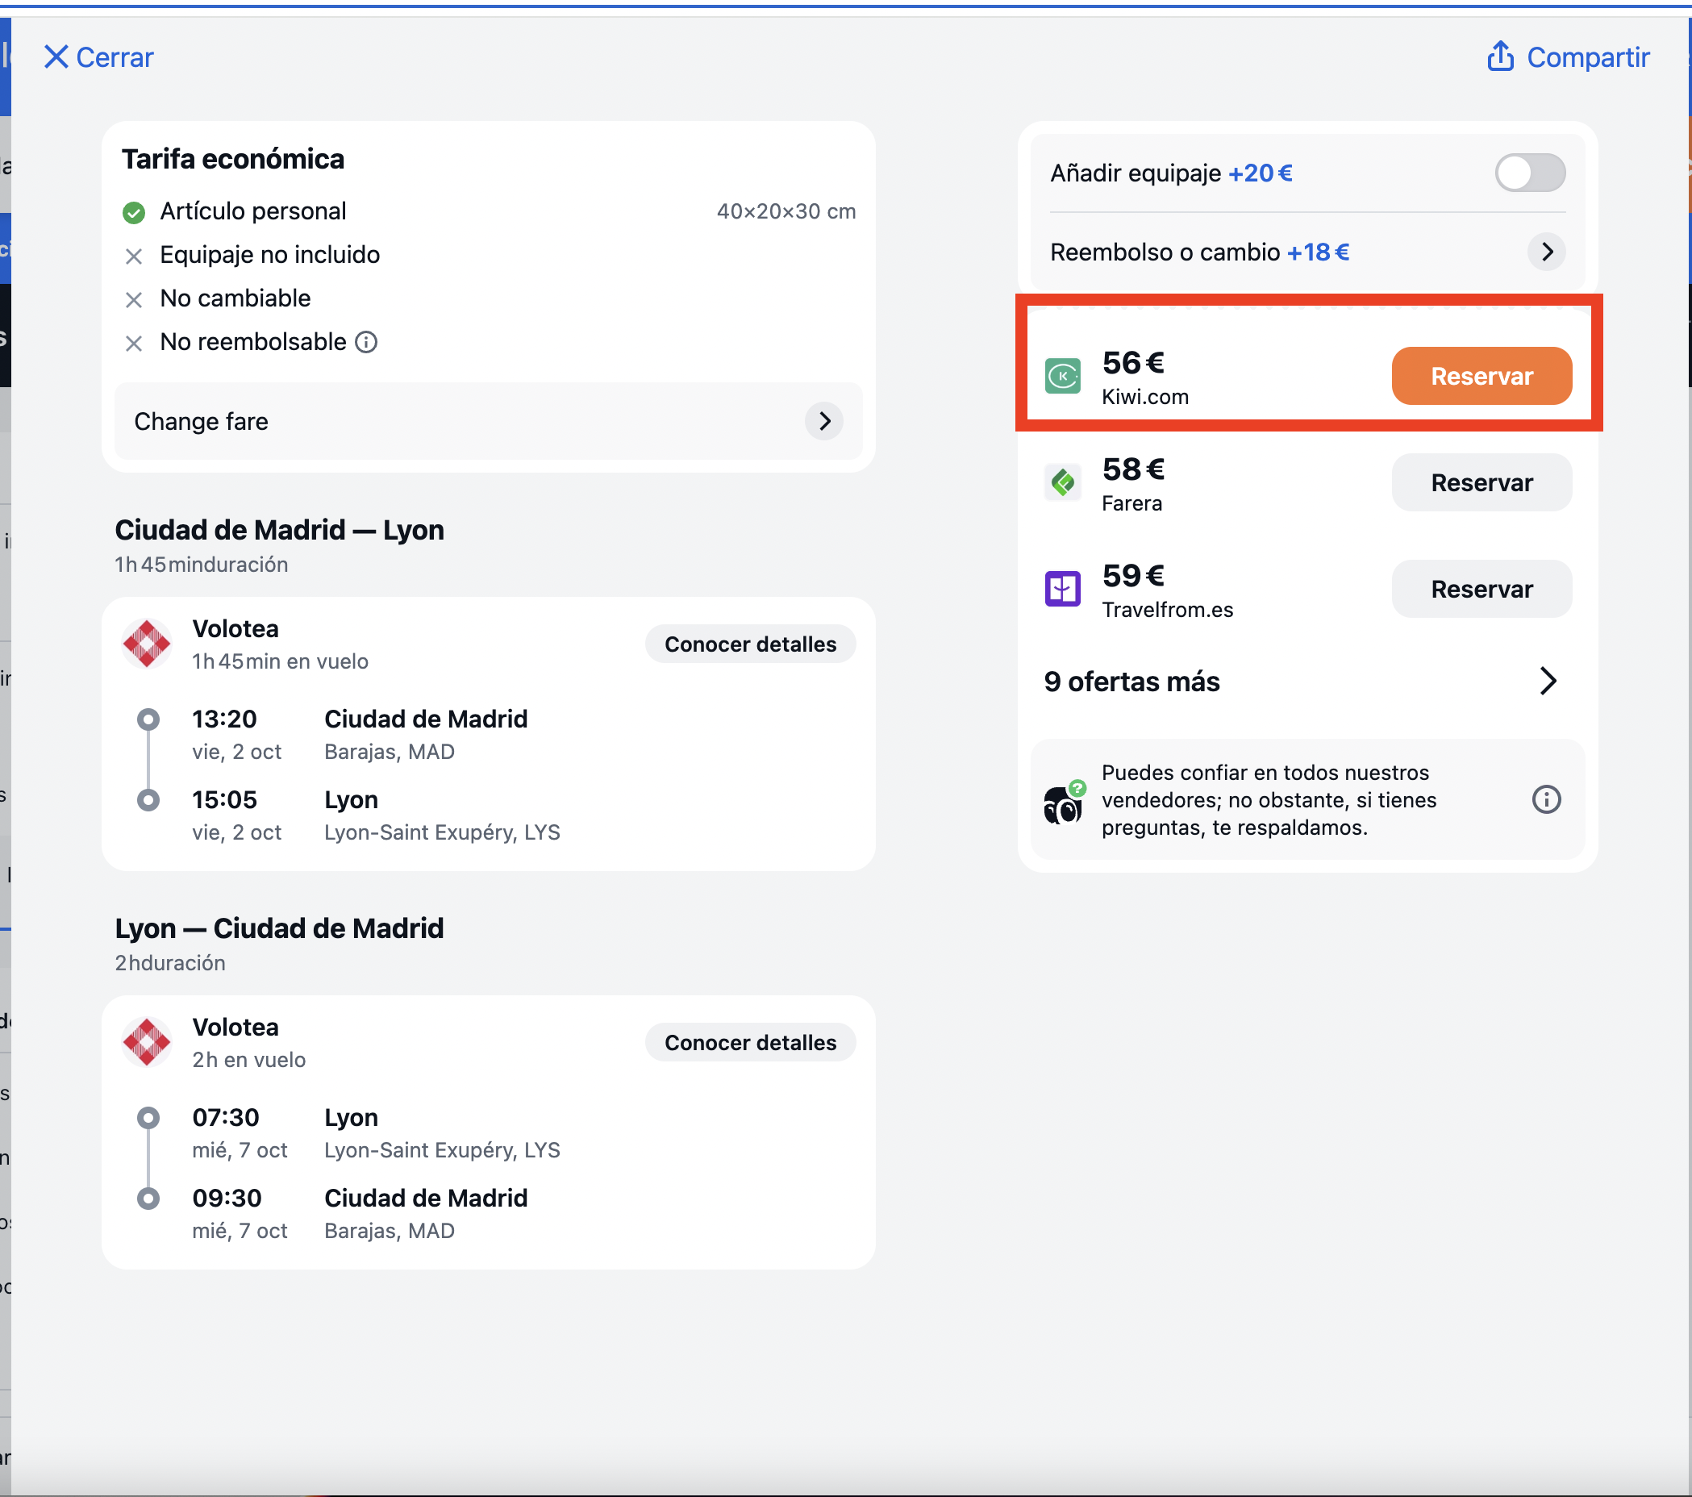Open info icon beside seller trust message
Viewport: 1692px width, 1497px height.
(x=1546, y=799)
